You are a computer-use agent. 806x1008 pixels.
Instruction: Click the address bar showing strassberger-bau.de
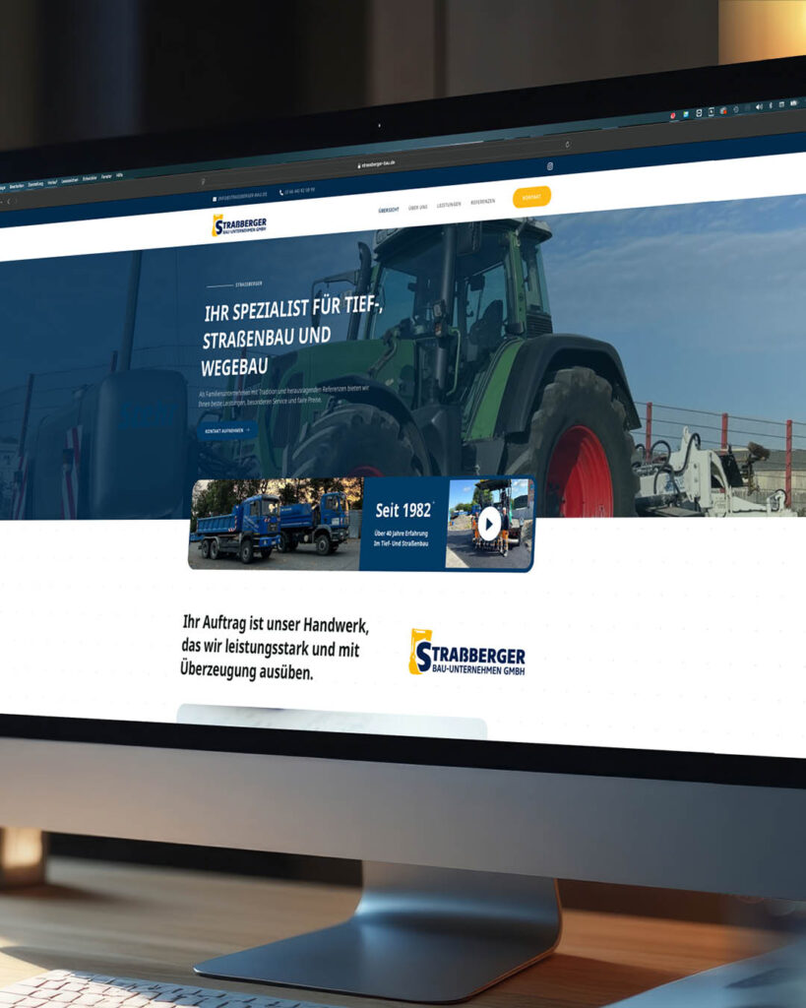point(377,165)
